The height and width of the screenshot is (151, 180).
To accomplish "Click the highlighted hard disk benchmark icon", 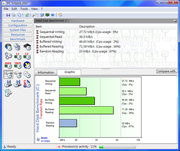I will [8, 75].
